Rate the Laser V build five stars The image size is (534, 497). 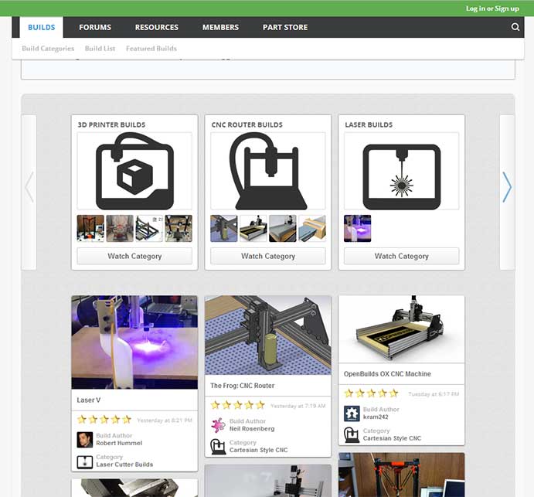127,420
